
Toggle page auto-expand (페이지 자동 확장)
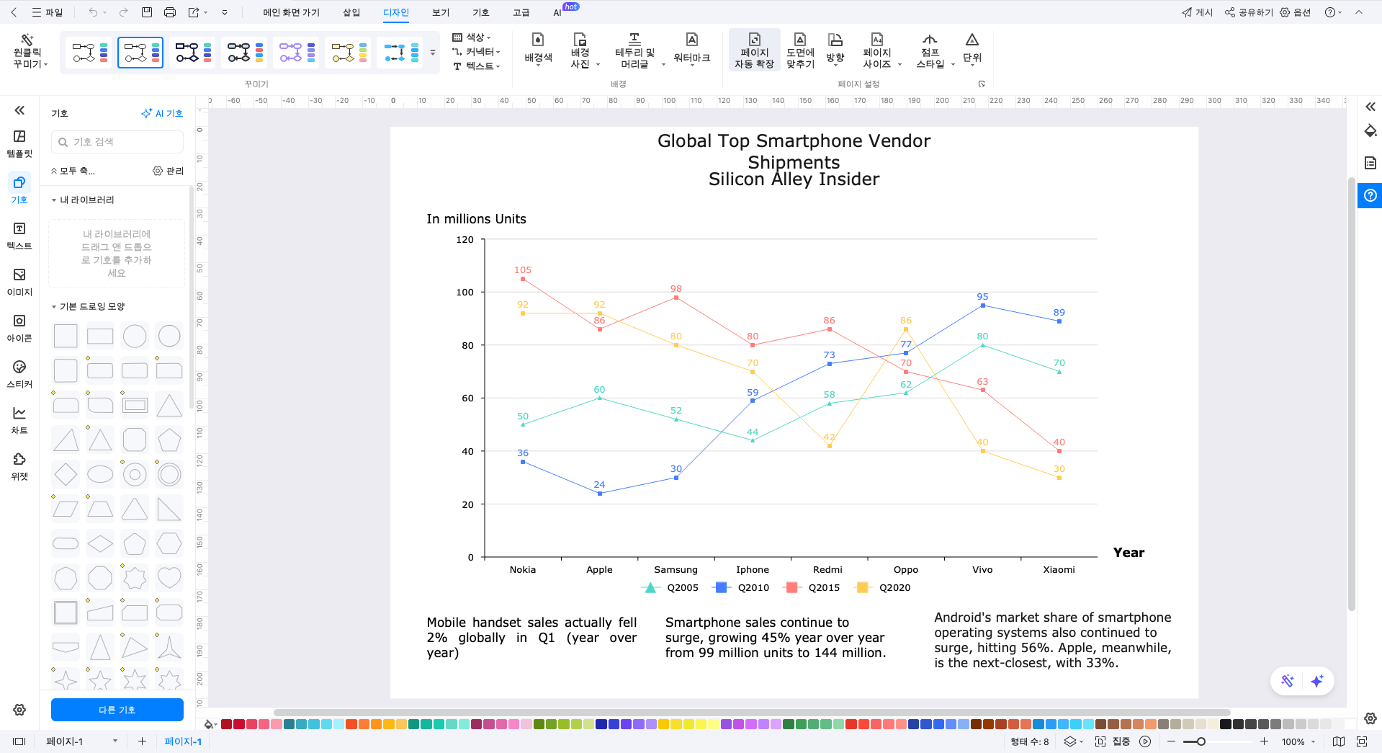pyautogui.click(x=754, y=50)
